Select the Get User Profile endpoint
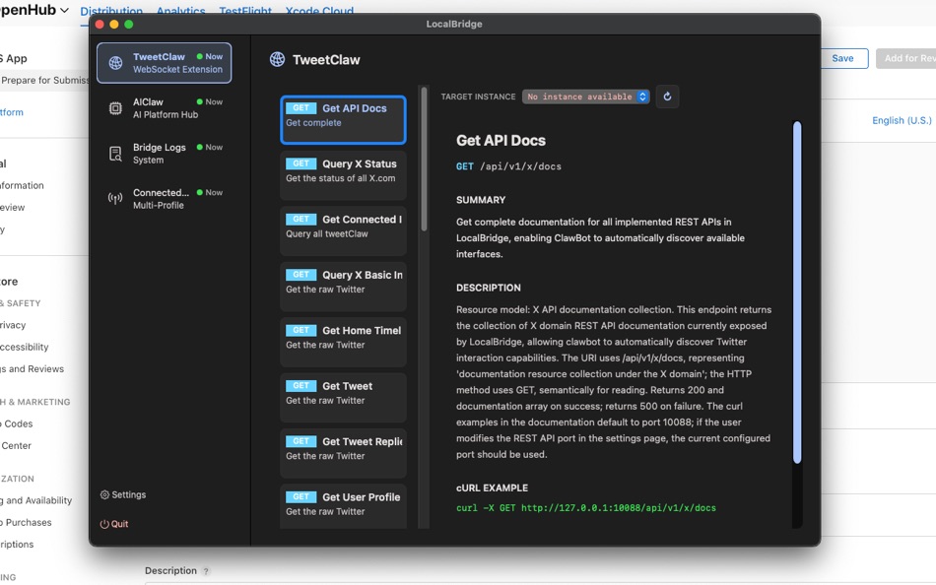Screen dimensions: 936x585 [x=343, y=506]
